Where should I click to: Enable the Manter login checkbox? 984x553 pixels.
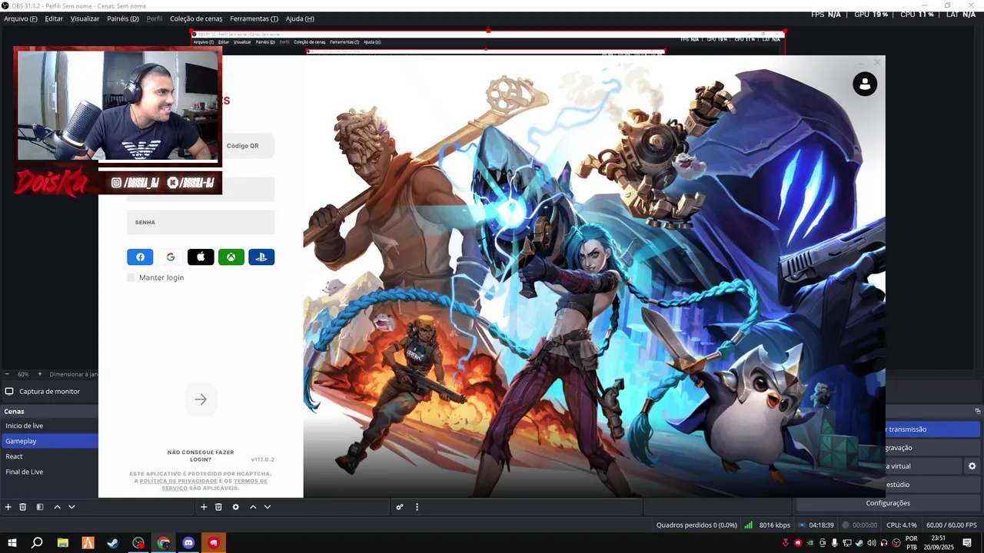coord(131,277)
